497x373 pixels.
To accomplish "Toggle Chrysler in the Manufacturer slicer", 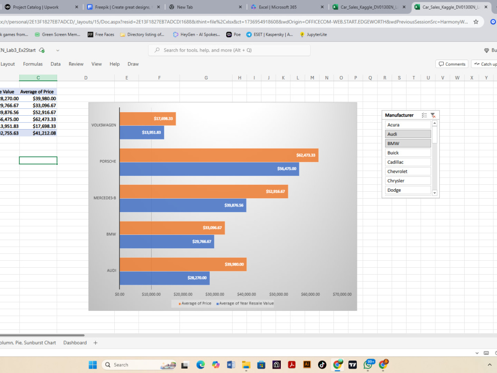I will click(x=408, y=181).
